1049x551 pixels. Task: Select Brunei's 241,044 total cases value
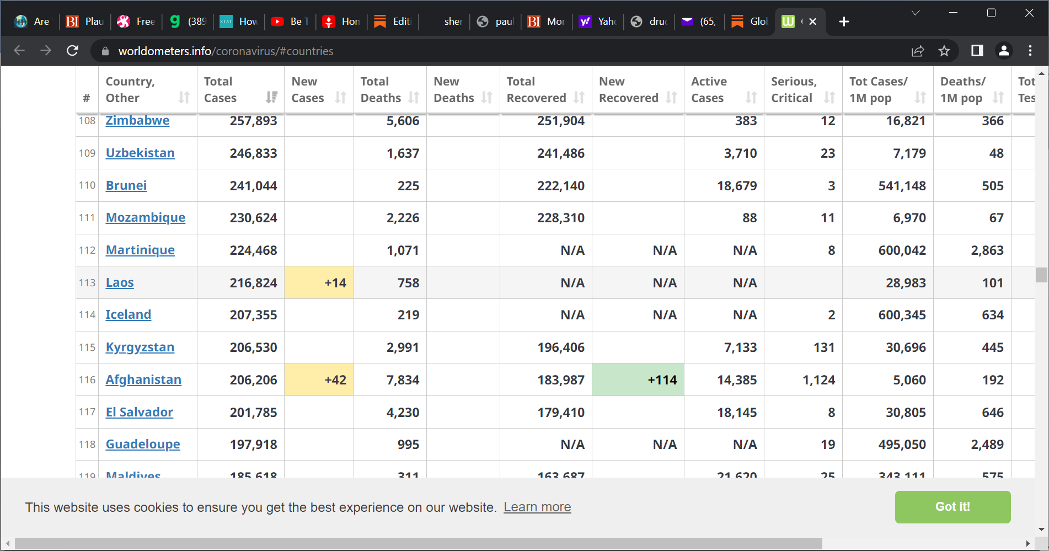253,185
